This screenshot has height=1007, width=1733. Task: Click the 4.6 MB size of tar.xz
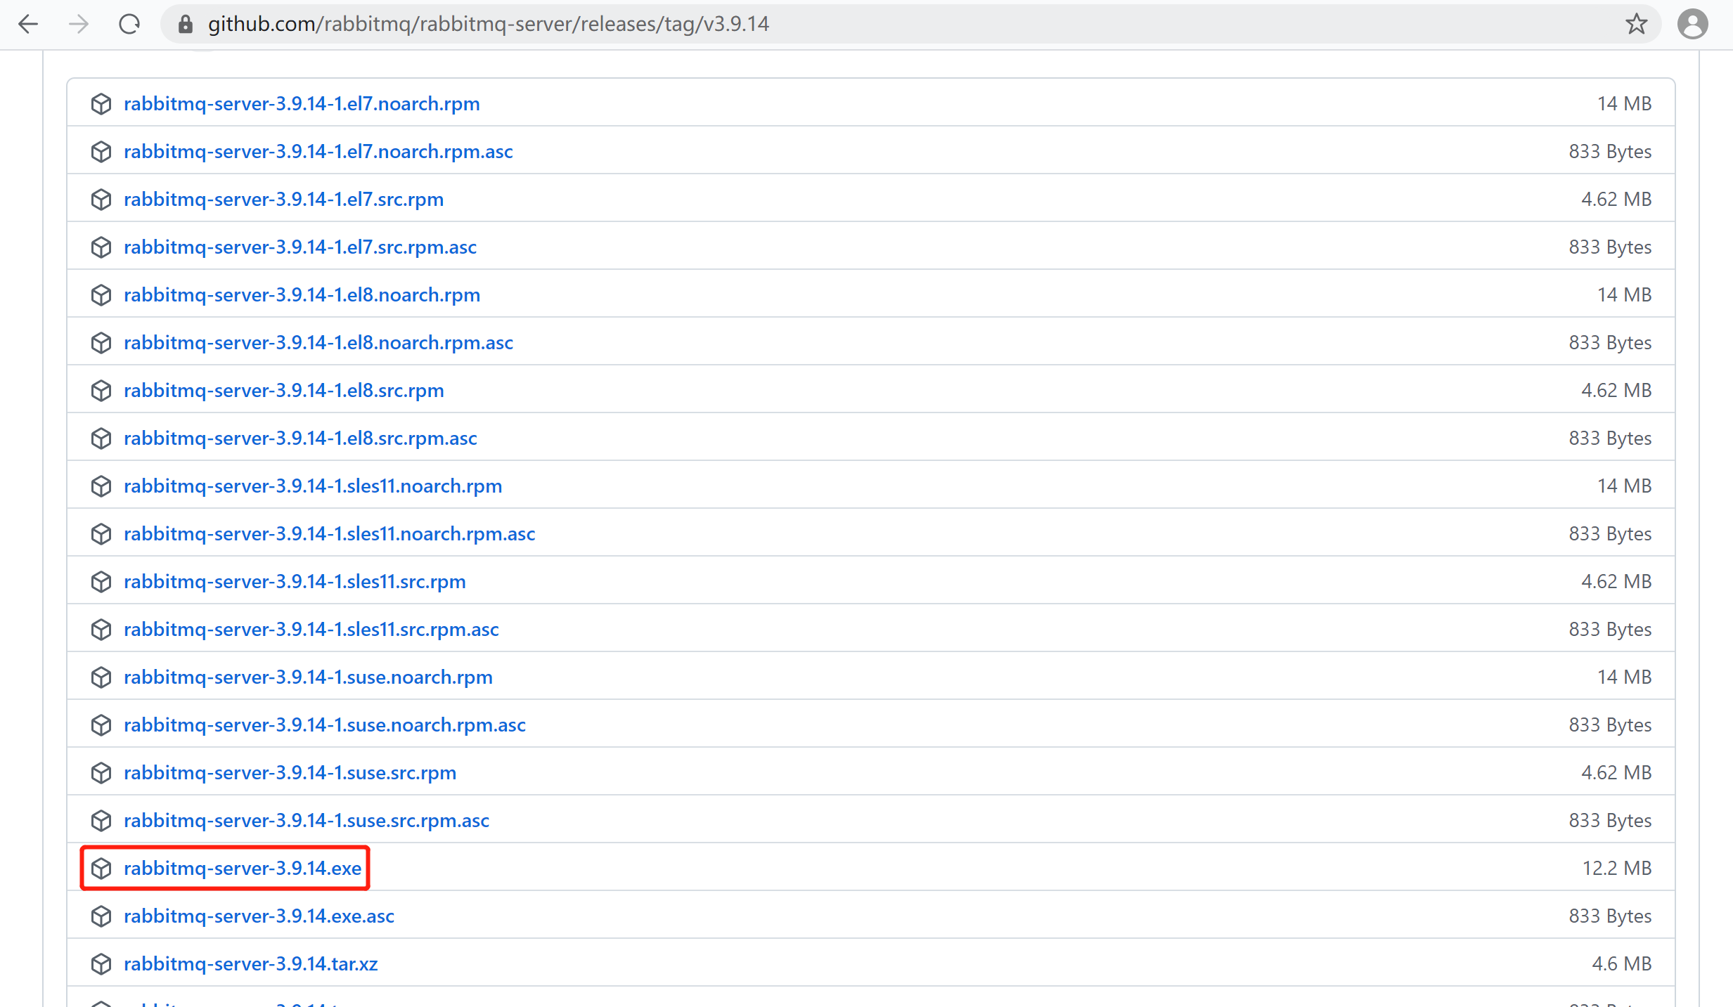click(1622, 964)
